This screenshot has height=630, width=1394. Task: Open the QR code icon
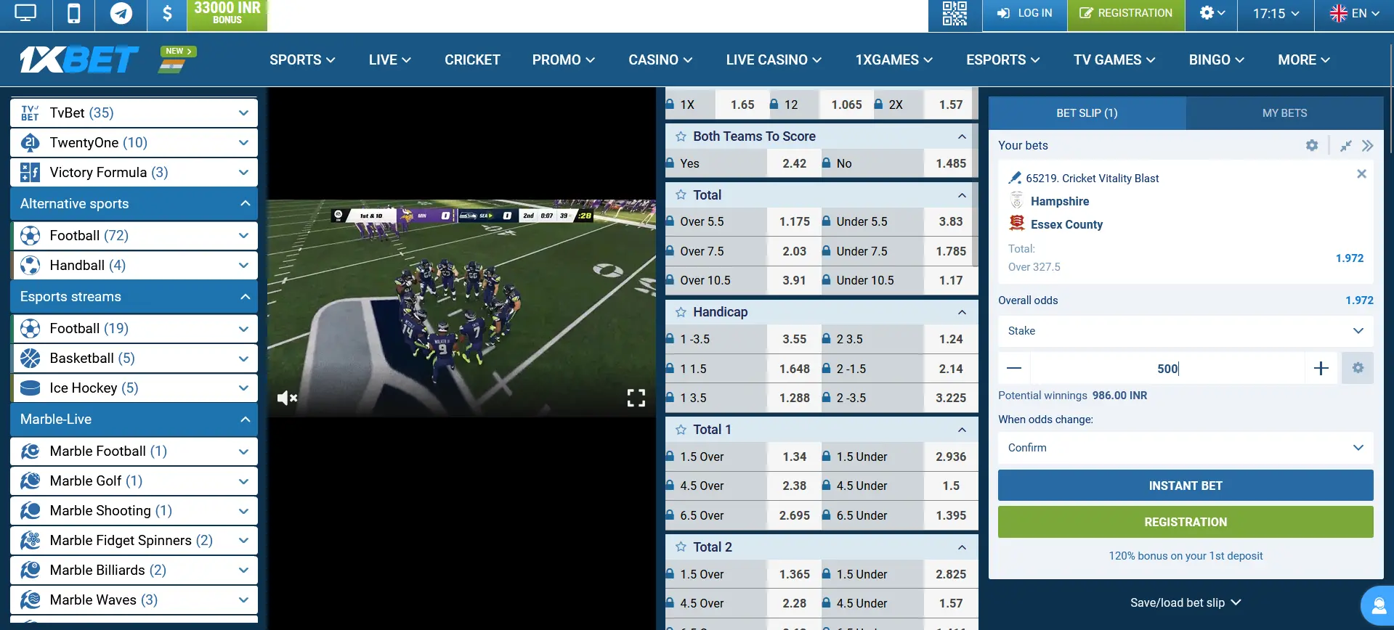[x=955, y=14]
